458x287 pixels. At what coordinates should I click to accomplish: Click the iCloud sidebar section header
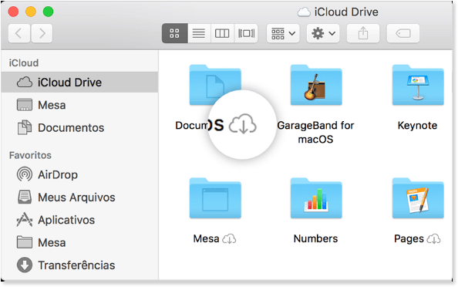click(x=24, y=62)
